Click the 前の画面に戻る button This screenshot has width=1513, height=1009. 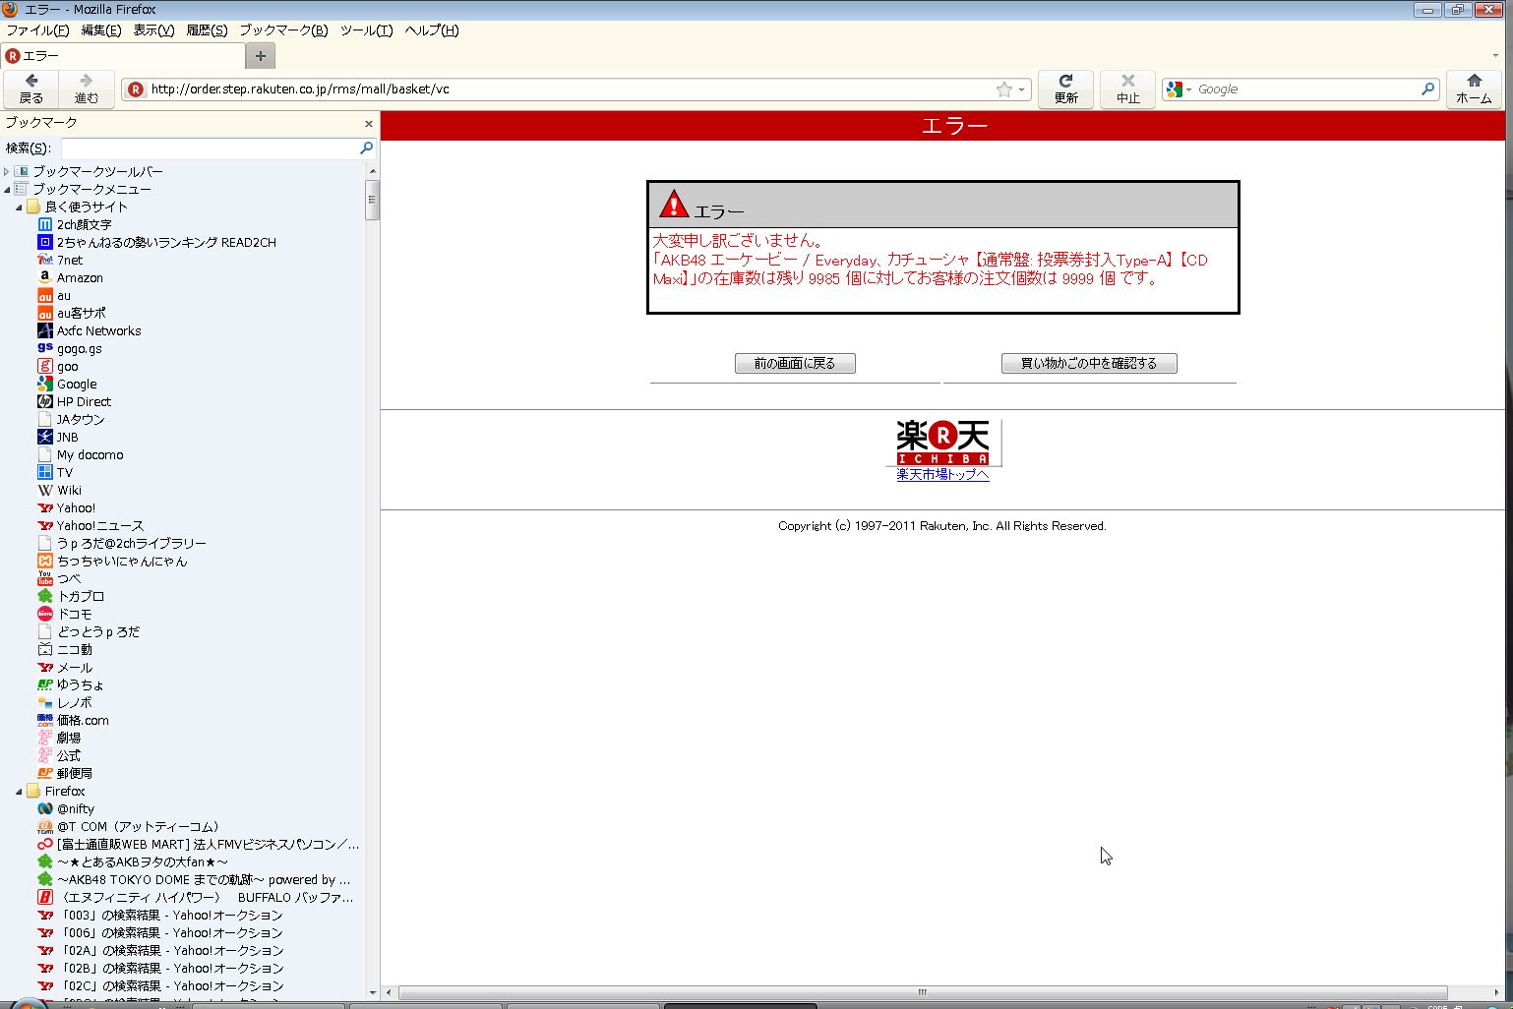coord(795,364)
